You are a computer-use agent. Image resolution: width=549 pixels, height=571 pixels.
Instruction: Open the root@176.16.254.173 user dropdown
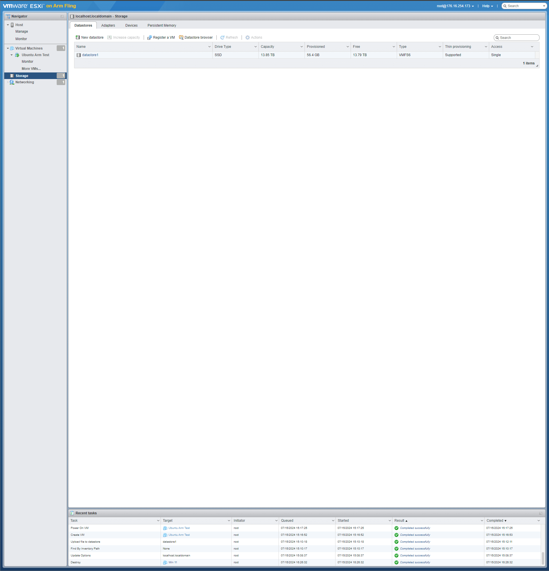tap(455, 6)
